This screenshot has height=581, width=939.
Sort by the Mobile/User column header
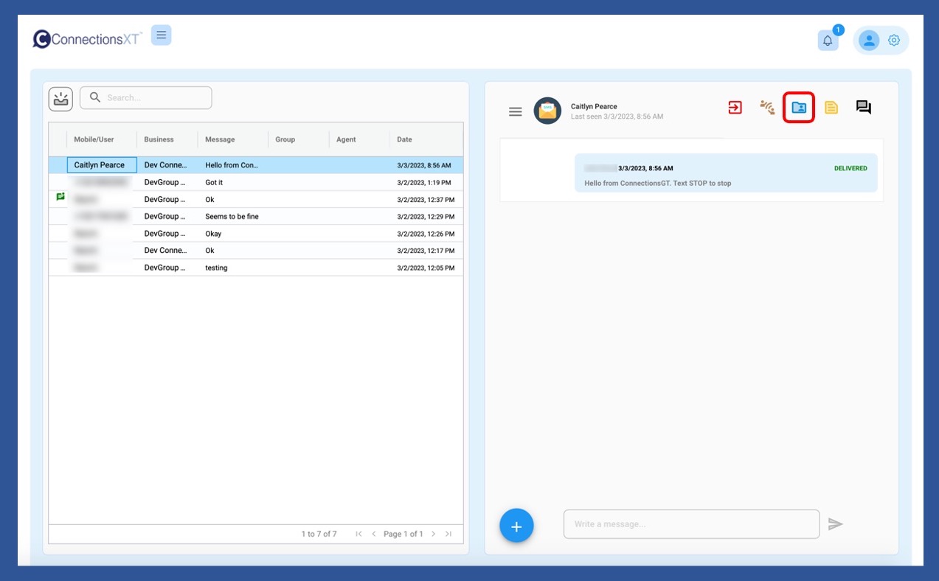pyautogui.click(x=94, y=139)
